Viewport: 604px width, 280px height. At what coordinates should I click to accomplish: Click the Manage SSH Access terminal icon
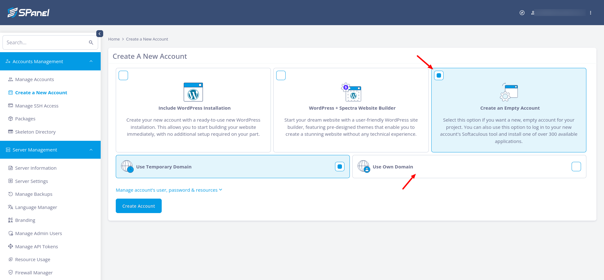click(10, 106)
